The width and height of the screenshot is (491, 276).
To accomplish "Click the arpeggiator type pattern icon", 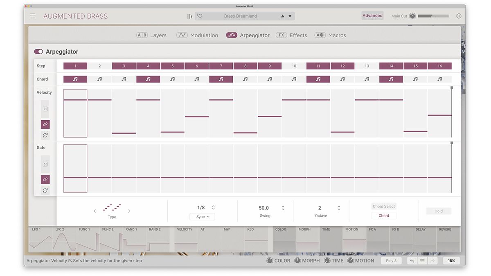I will coord(112,207).
